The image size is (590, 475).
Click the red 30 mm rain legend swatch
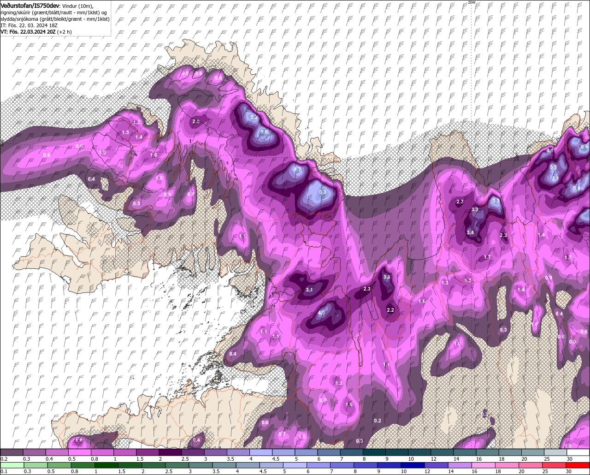point(578,465)
